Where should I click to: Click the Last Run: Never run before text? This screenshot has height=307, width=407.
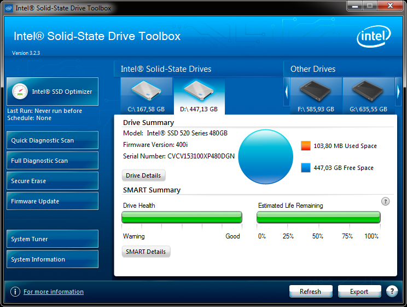[45, 111]
